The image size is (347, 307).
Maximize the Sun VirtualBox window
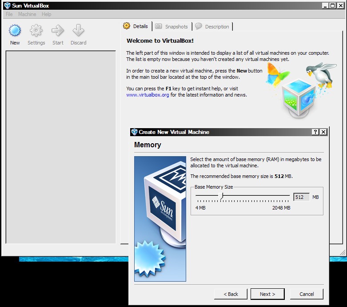332,6
